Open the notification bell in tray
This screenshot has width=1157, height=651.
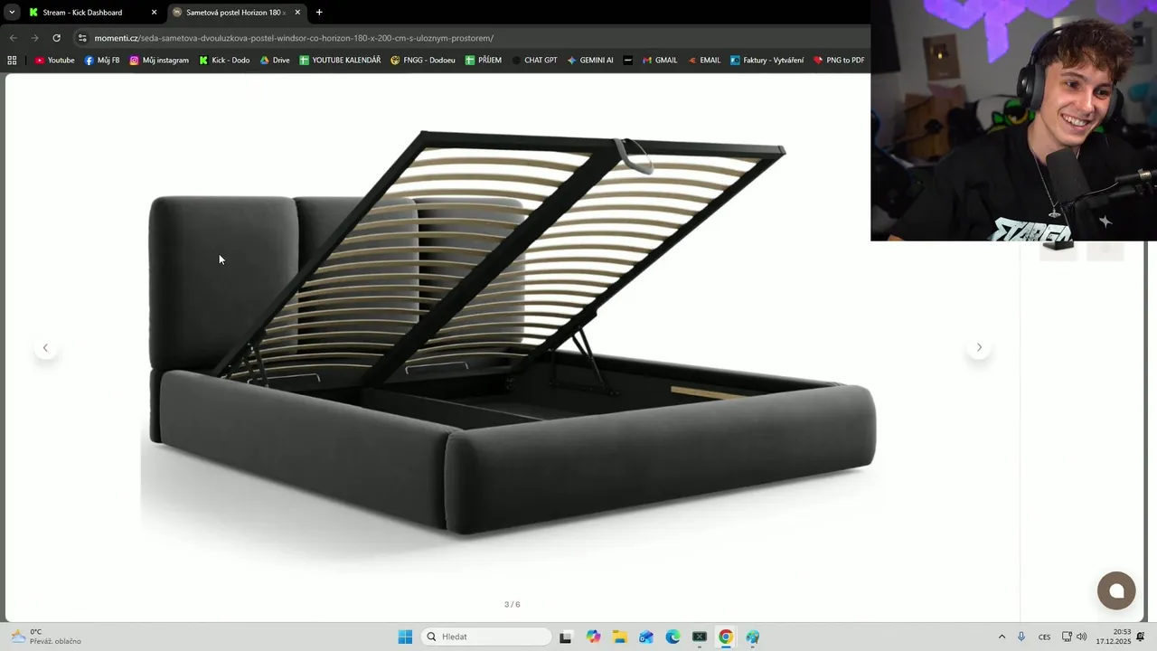coord(1141,637)
